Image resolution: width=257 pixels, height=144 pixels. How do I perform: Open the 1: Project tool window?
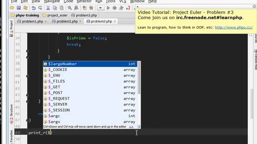(x=11, y=28)
